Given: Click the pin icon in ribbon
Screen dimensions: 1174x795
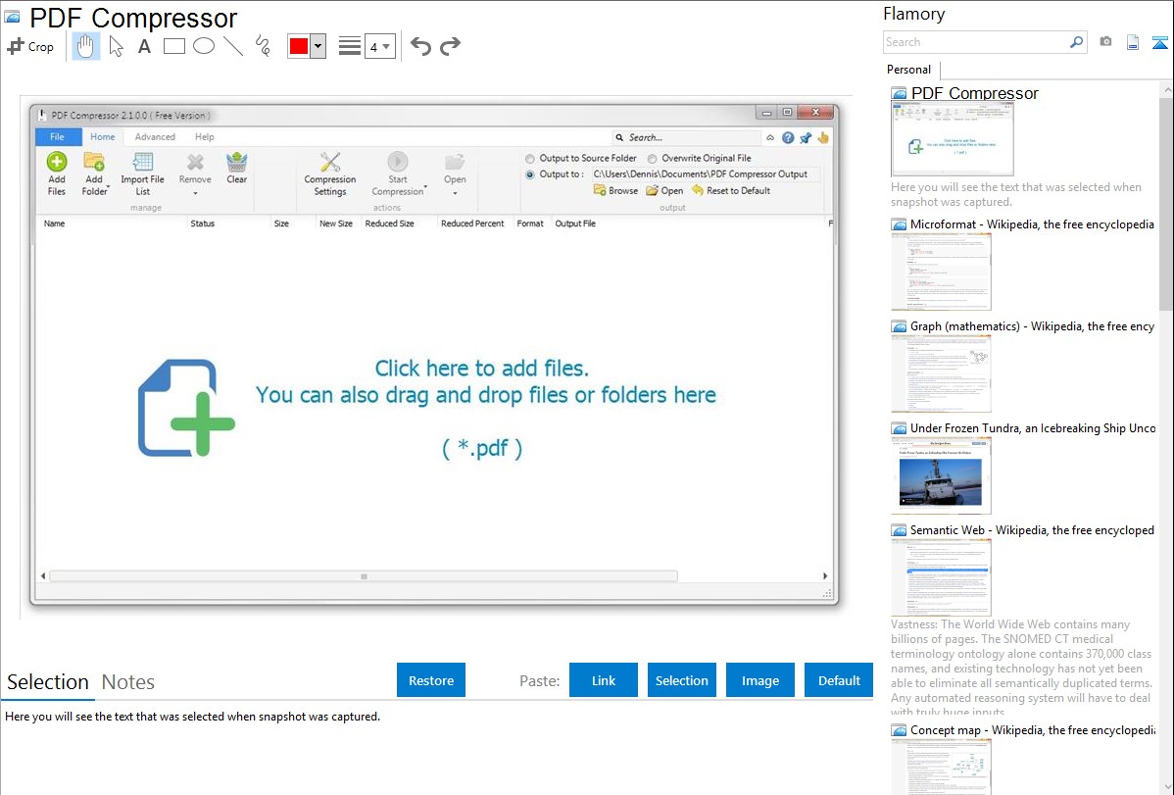Looking at the screenshot, I should (806, 138).
